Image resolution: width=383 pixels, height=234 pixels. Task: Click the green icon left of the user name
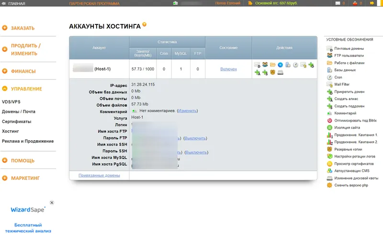point(175,3)
